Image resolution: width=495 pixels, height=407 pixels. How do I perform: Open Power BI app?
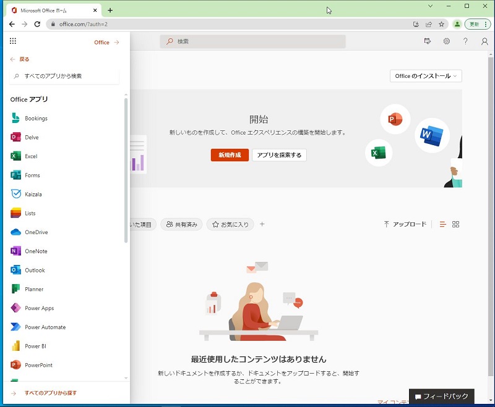coord(35,346)
